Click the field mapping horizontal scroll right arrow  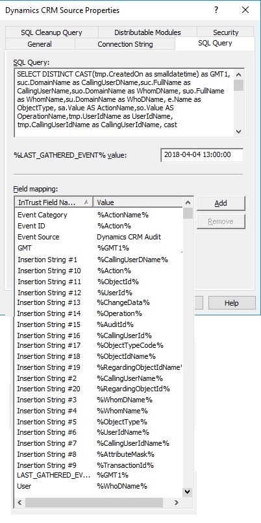[x=177, y=502]
